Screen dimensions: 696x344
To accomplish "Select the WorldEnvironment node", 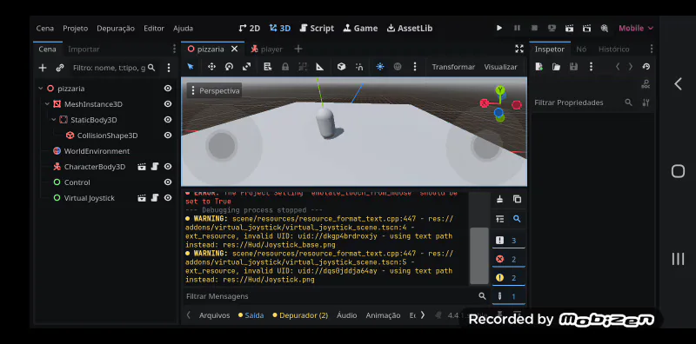I will pyautogui.click(x=97, y=151).
